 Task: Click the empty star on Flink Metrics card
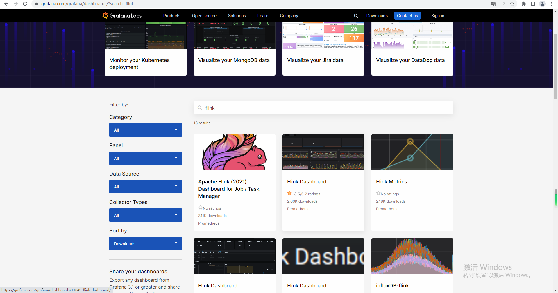tap(378, 193)
